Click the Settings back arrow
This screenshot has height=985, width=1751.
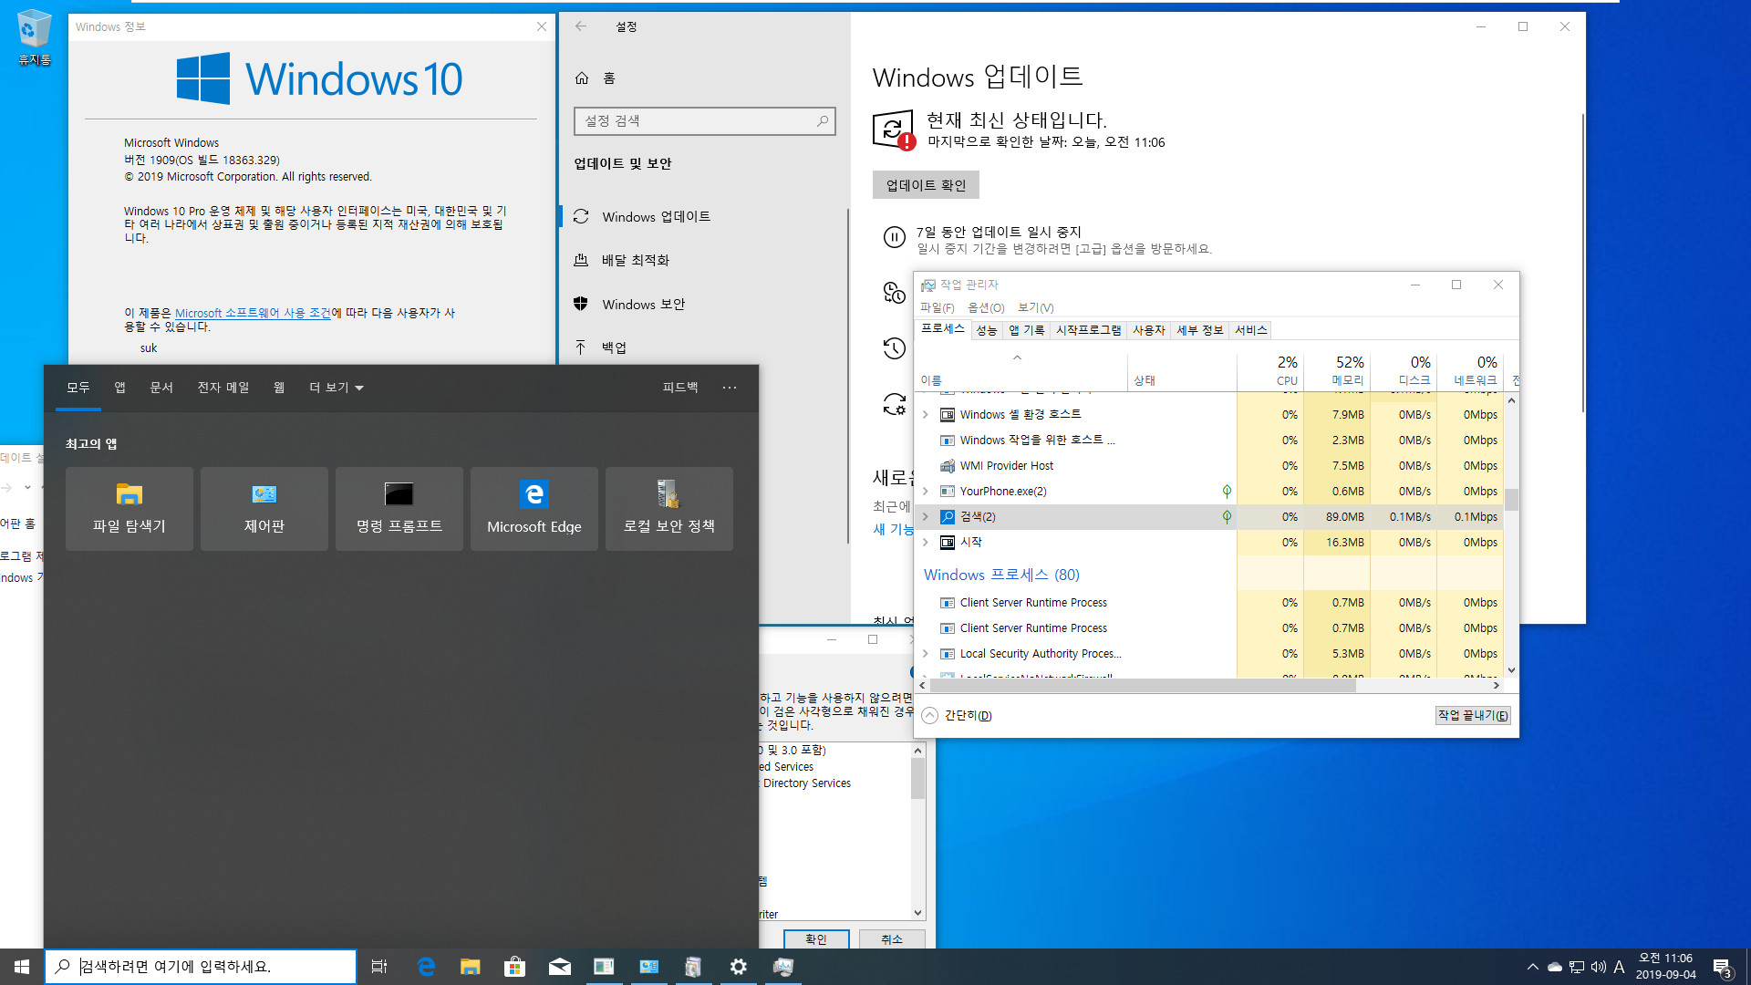tap(581, 26)
